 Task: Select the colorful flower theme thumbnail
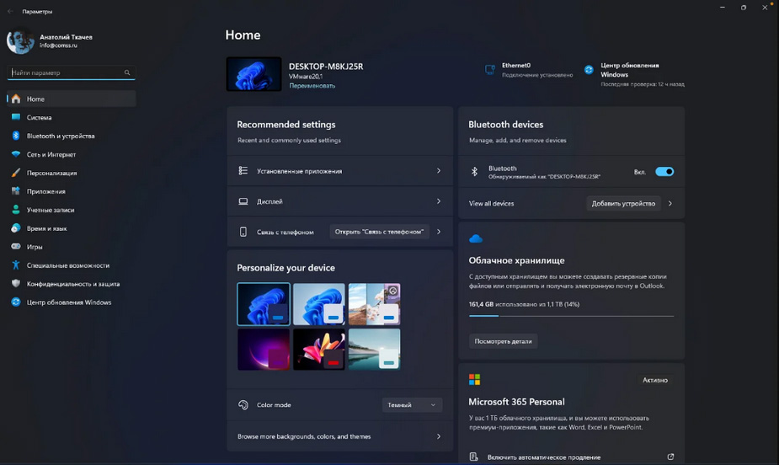(319, 349)
